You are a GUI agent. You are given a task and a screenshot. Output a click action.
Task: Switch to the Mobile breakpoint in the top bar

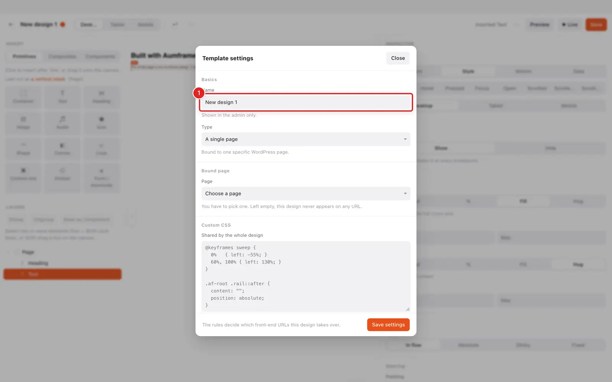tap(145, 24)
